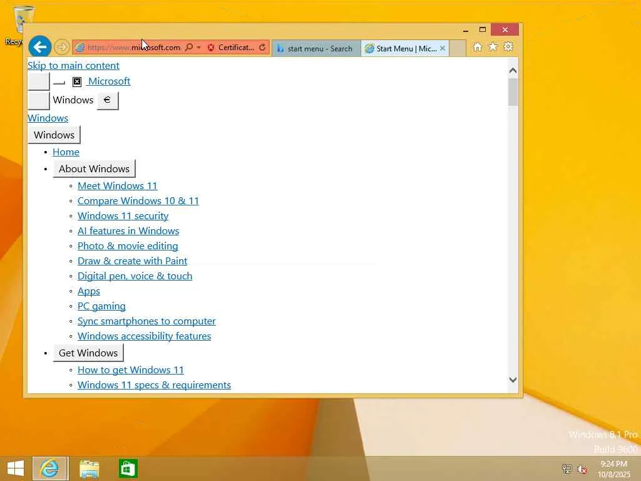Image resolution: width=641 pixels, height=481 pixels.
Task: Open File Explorer from taskbar
Action: [89, 468]
